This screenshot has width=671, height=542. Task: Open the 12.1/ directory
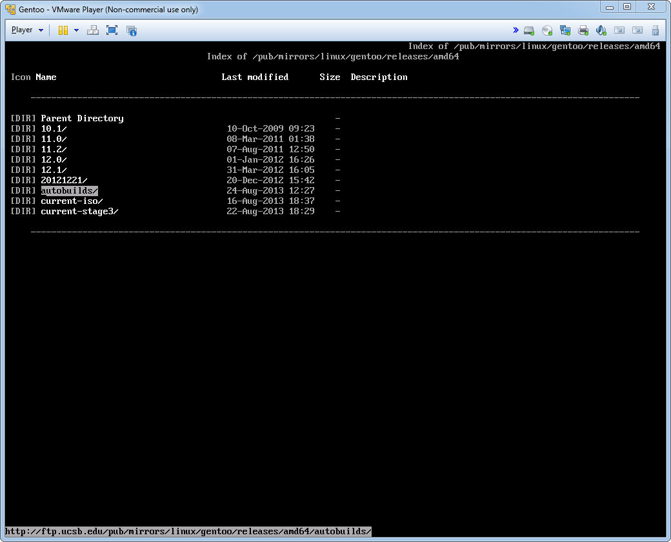(54, 170)
